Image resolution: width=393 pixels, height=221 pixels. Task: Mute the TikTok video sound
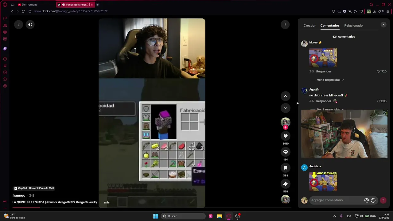tap(30, 25)
